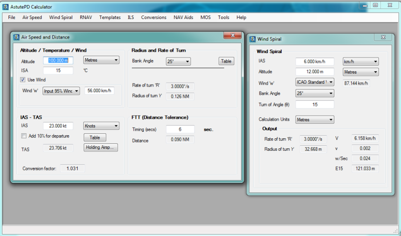Viewport: 401px width, 236px height.
Task: Click the Wind Spiral Altitude field 12.000 m
Action: coord(315,72)
